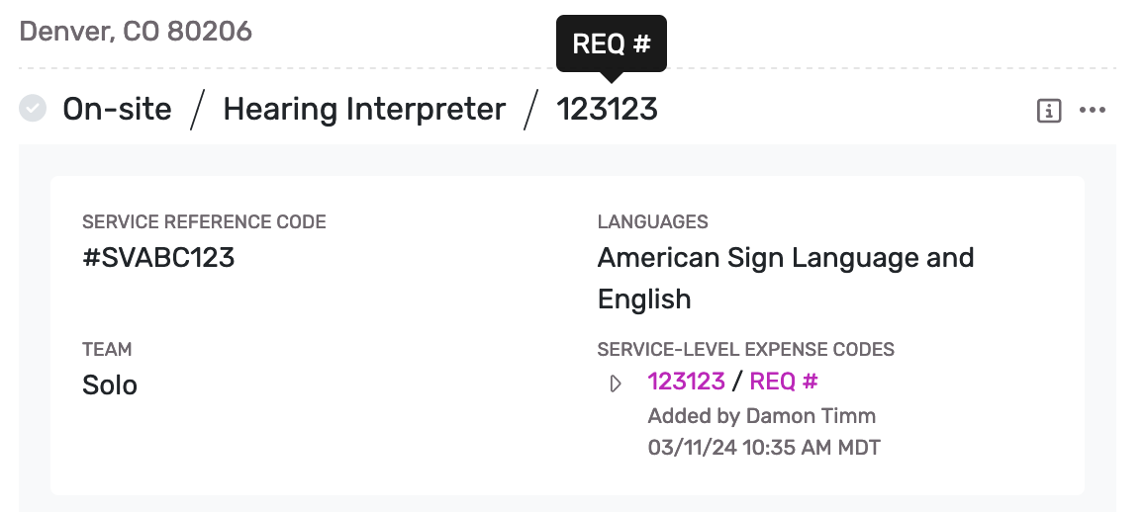Image resolution: width=1146 pixels, height=512 pixels.
Task: Click the Team field label
Action: (x=107, y=349)
